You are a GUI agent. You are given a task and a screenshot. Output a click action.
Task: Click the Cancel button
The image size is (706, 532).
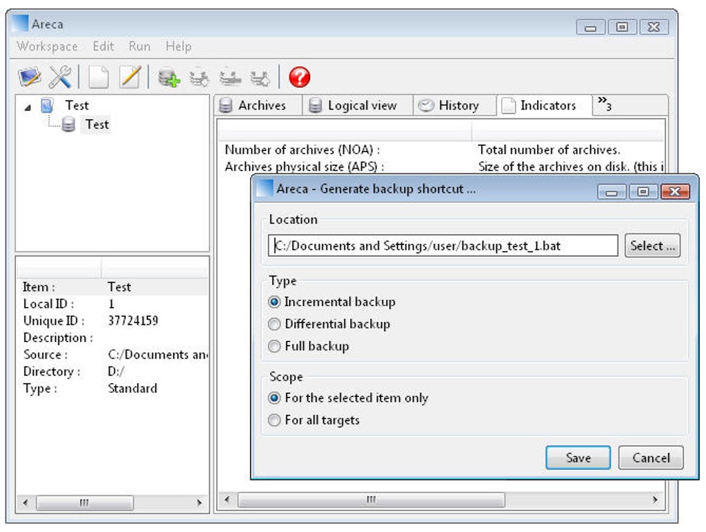651,458
